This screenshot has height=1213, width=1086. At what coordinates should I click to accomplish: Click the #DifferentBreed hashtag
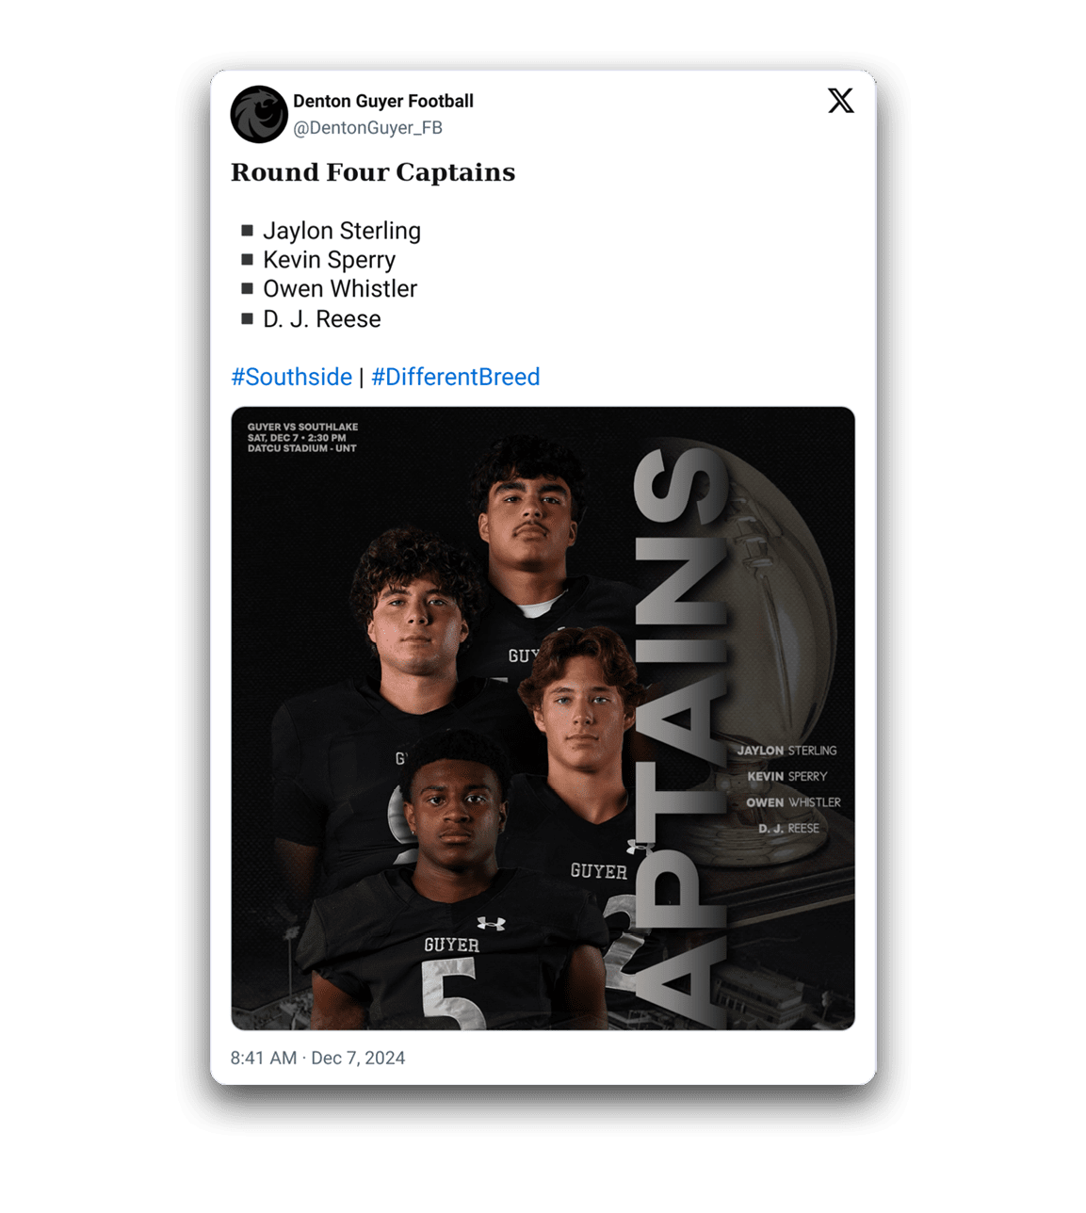tap(456, 377)
